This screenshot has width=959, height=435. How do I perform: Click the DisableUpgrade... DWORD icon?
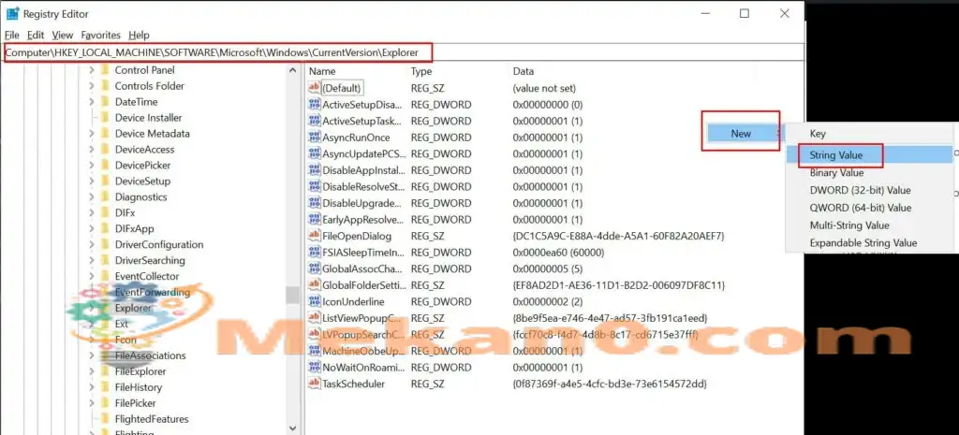coord(315,203)
